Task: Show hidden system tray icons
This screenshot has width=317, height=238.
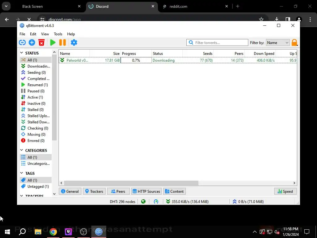Action: coord(254,232)
